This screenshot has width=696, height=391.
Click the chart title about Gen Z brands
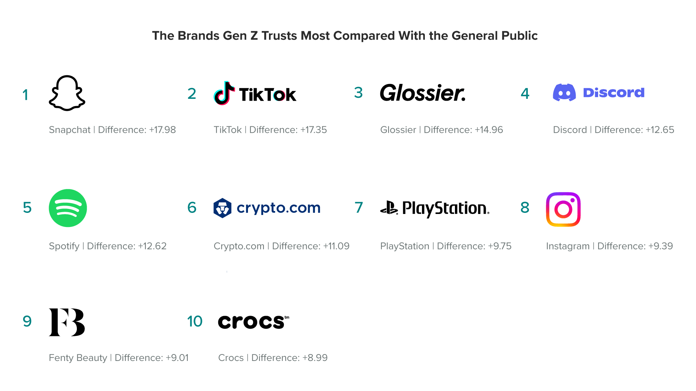pos(345,35)
